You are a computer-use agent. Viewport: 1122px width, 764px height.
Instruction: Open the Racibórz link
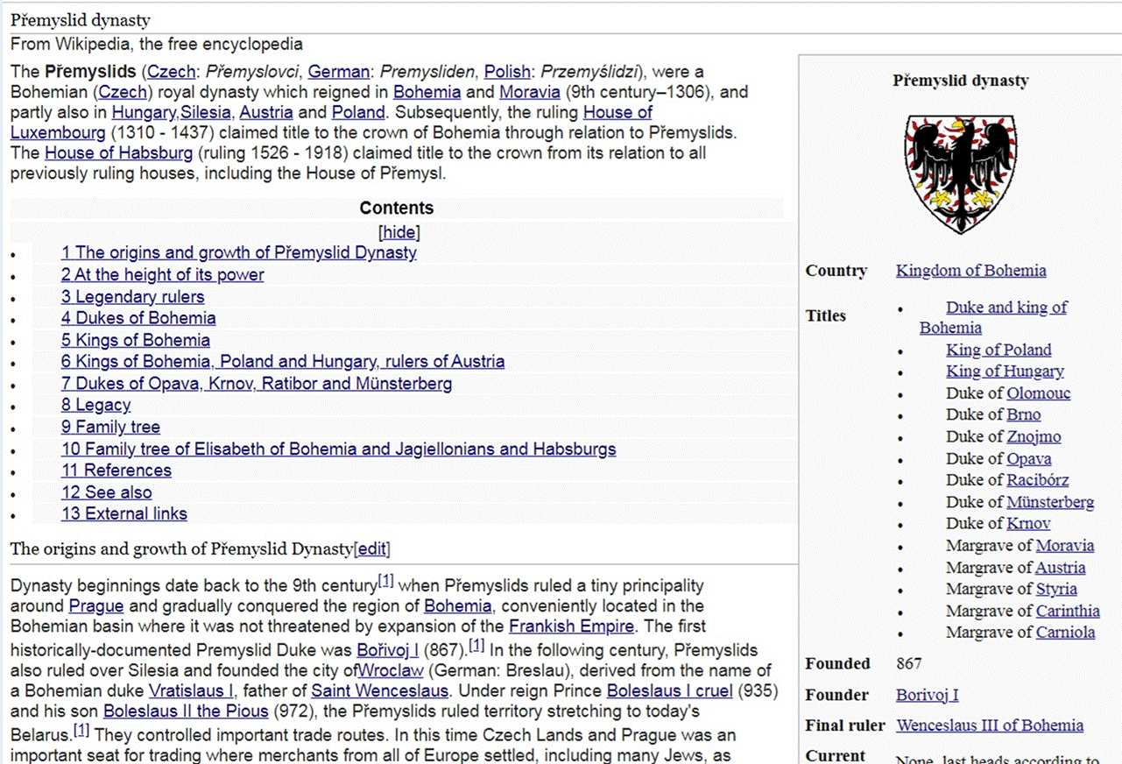[1038, 479]
